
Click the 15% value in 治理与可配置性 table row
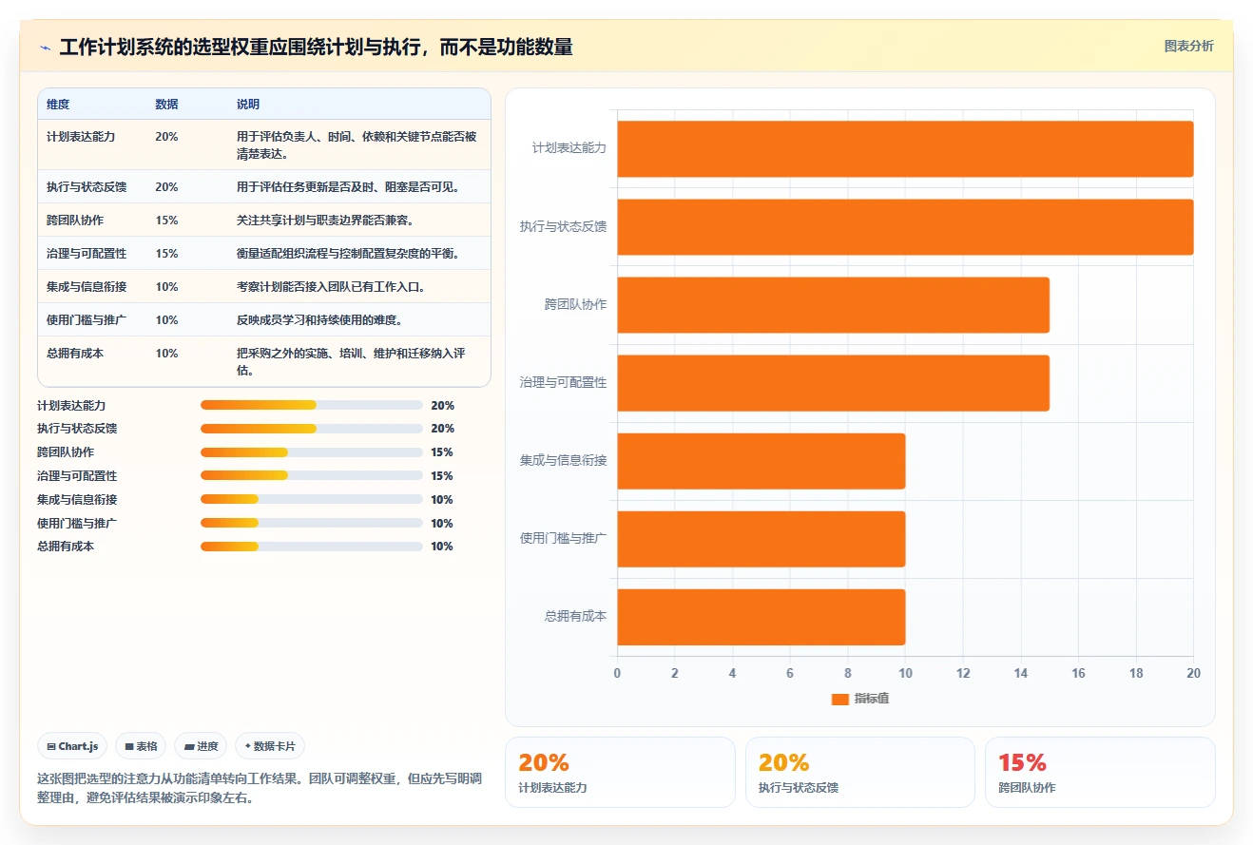[x=166, y=254]
